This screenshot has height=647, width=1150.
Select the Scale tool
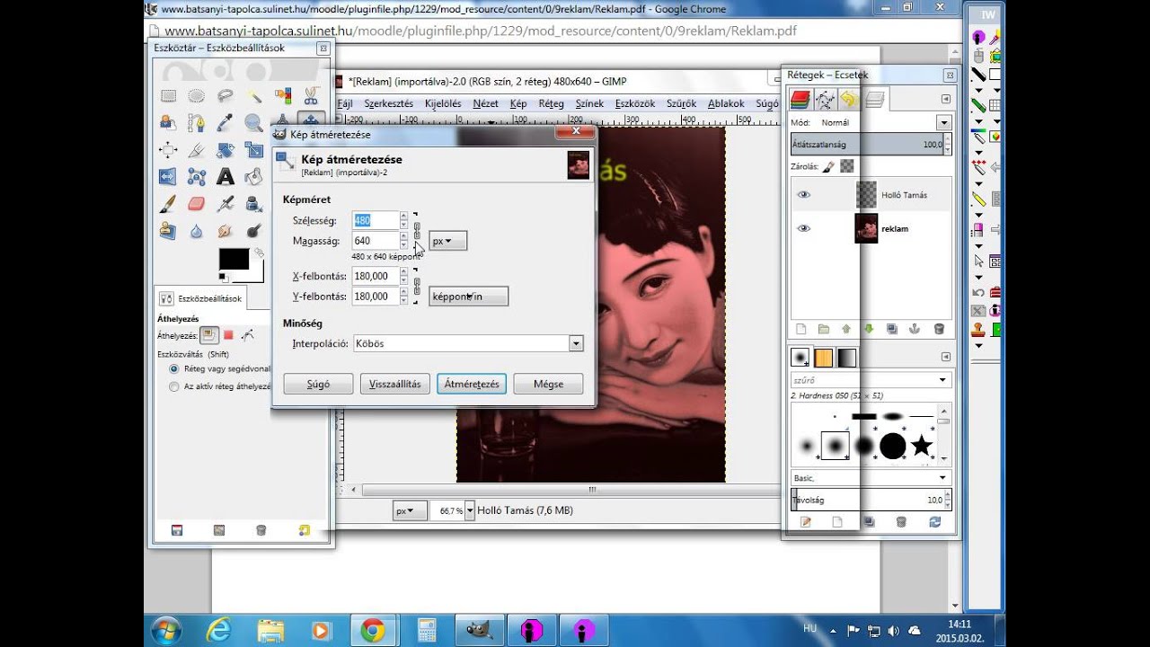254,150
